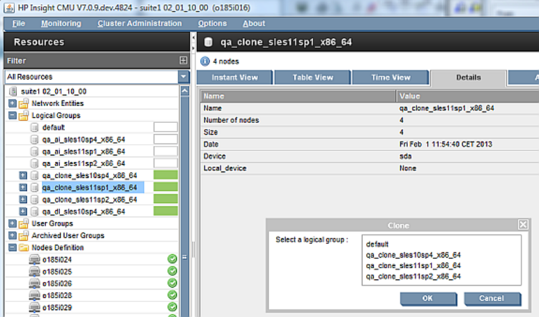Click the node icon for o185i024
This screenshot has width=539, height=317.
[x=35, y=260]
